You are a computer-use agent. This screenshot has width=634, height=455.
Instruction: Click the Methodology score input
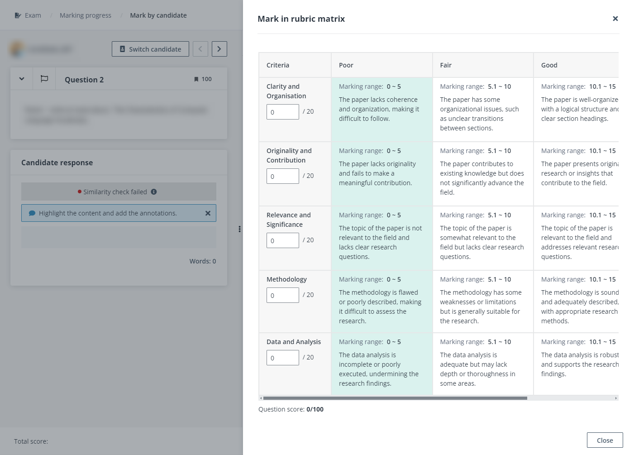(x=282, y=295)
